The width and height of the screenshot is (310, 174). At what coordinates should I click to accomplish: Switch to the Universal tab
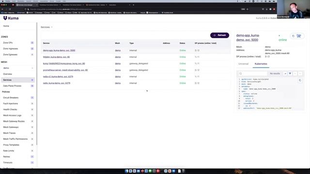[x=243, y=64]
